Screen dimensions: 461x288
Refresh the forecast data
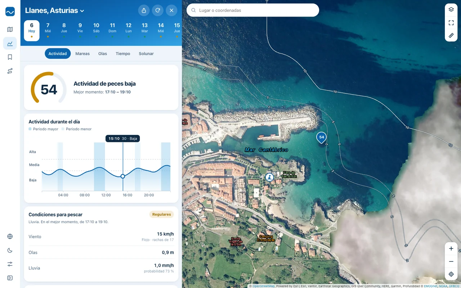click(157, 10)
